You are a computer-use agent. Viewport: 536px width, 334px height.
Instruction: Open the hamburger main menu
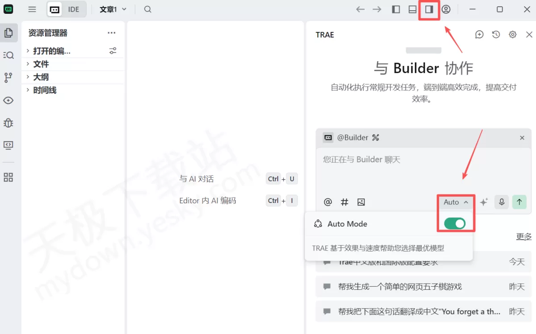point(32,9)
